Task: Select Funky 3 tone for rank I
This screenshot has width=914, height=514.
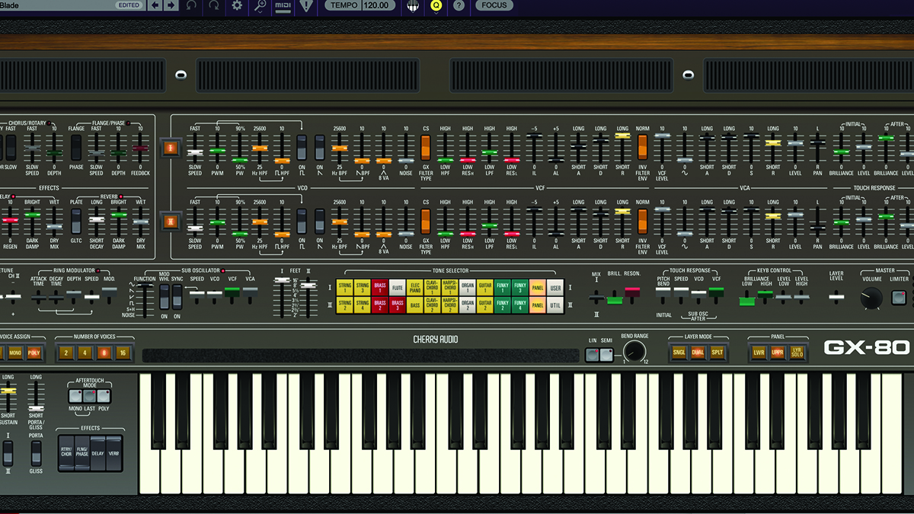Action: [x=520, y=288]
